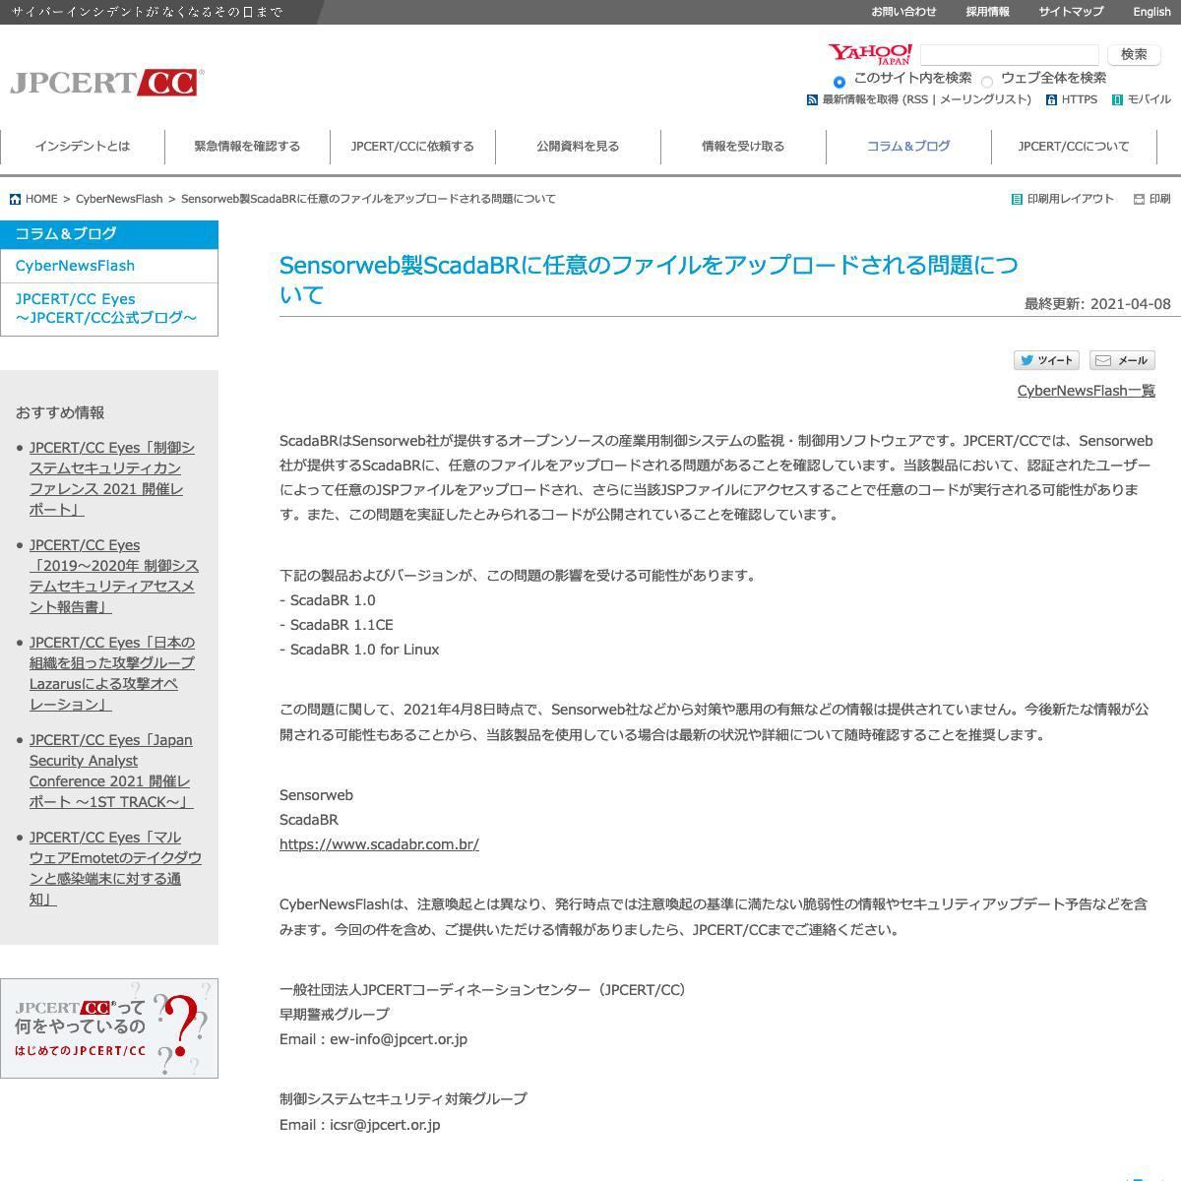Click おすすめ情報 heading text
This screenshot has width=1181, height=1181.
[x=60, y=413]
